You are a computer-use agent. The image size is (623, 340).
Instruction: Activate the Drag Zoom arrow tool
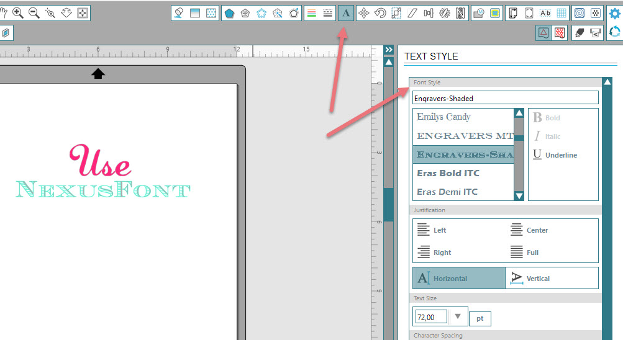click(x=66, y=12)
